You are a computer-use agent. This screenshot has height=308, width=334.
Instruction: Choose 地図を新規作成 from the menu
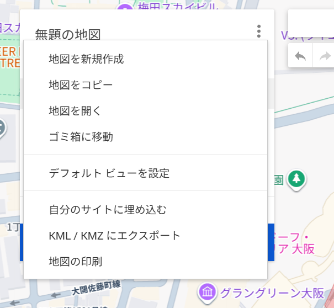(x=146, y=59)
